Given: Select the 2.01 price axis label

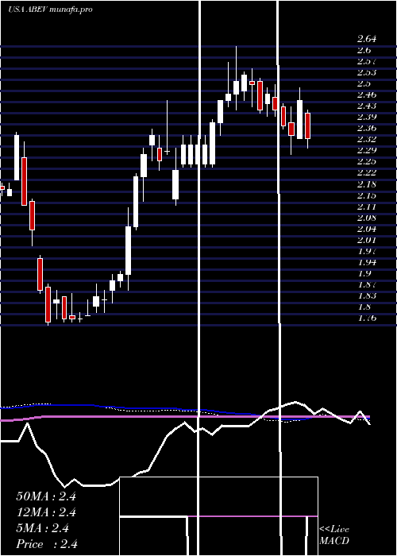Looking at the screenshot, I should [x=367, y=240].
